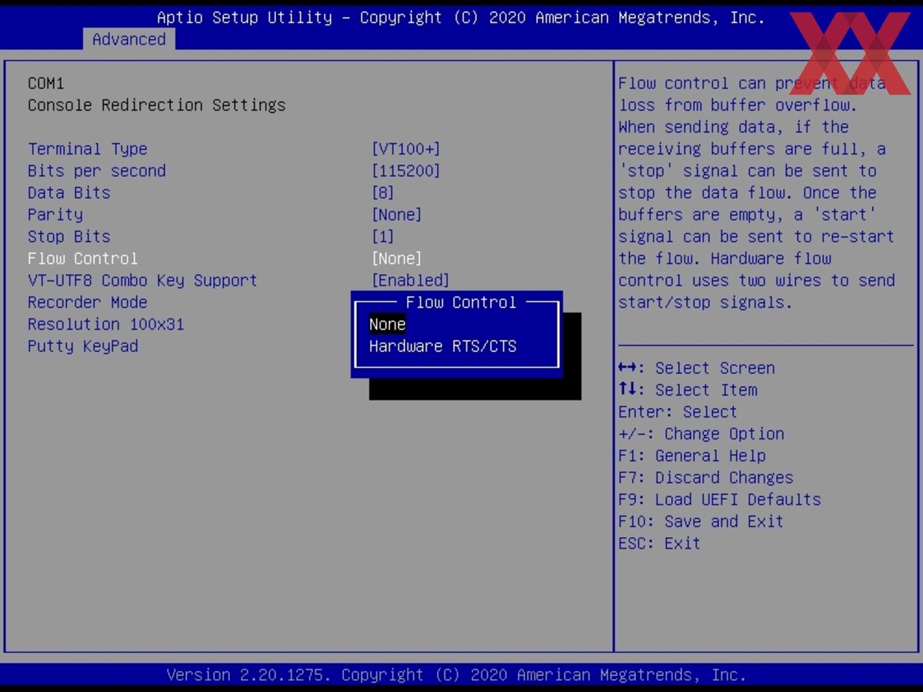Click the Console Redirection Settings heading
923x692 pixels.
(157, 105)
